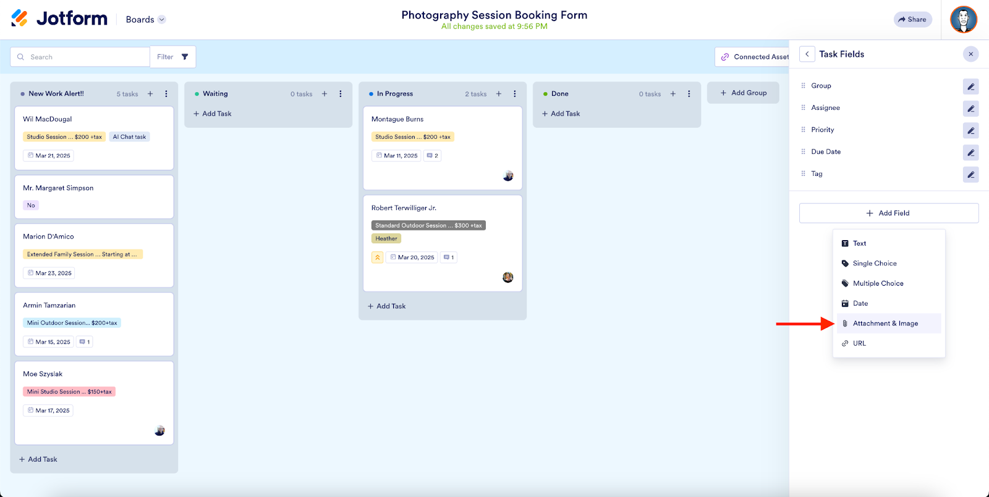
Task: Click the pencil icon next to Tag
Action: click(x=970, y=174)
